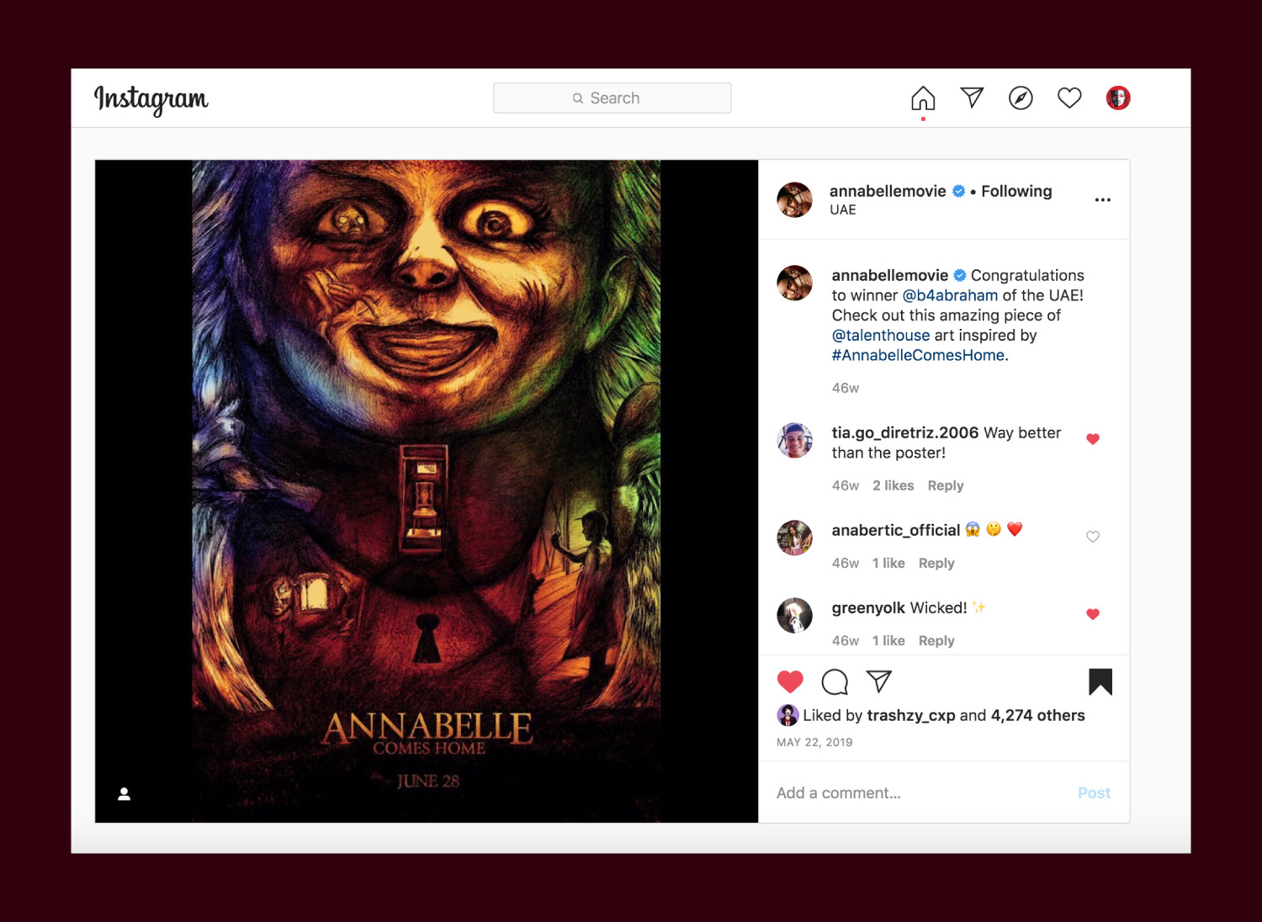This screenshot has width=1262, height=922.
Task: Click the Search field
Action: click(612, 98)
